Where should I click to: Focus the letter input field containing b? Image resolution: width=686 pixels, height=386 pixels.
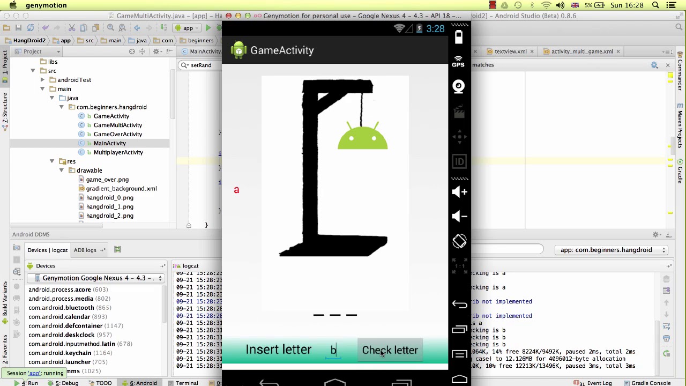click(x=333, y=350)
